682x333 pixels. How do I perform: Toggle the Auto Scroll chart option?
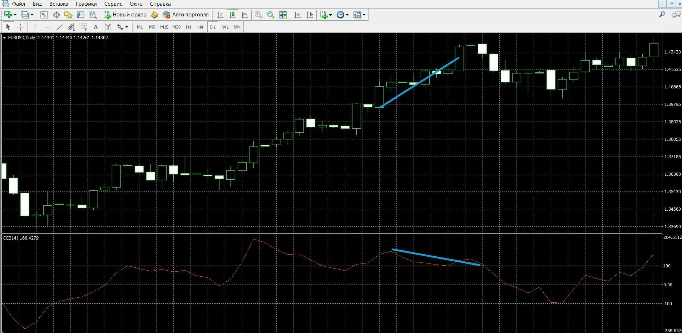[x=297, y=15]
